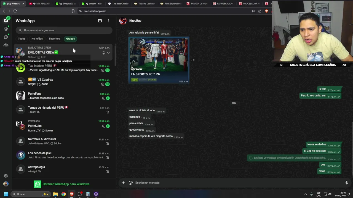Switch to 'The best ChatBot' browser tab
Screen dimensions: 353x198
tap(119, 4)
